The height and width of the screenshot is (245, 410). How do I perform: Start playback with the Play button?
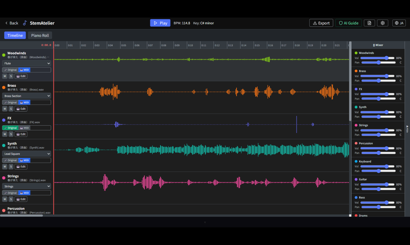tap(160, 23)
